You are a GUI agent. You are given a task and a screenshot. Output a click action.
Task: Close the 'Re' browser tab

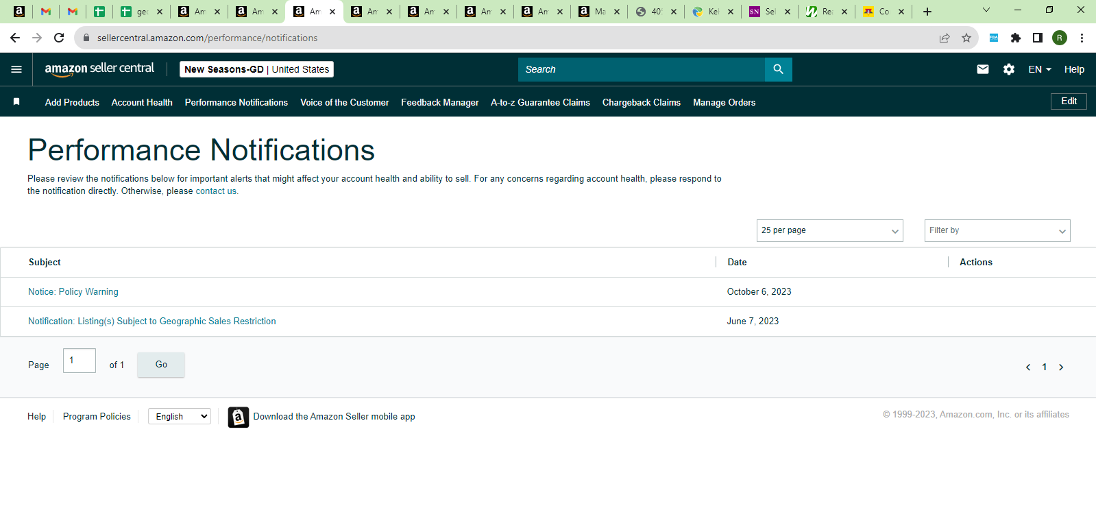coord(844,12)
